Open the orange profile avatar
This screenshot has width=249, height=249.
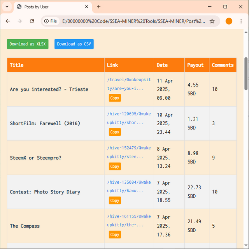[229, 21]
